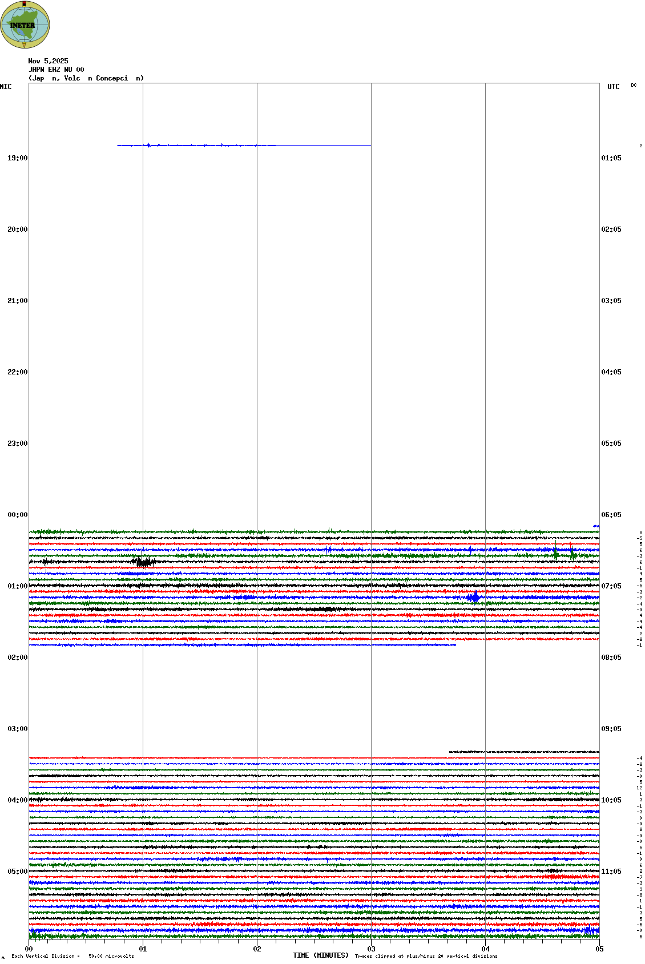Click the 04 minute axis tick label

(x=485, y=949)
